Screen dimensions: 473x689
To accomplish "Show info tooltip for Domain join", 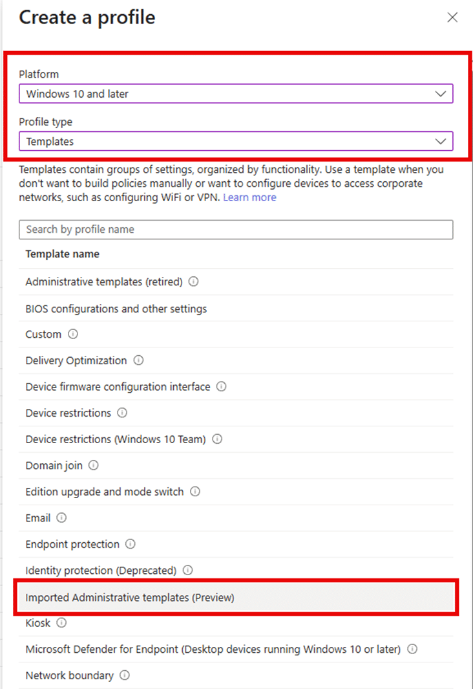I will coord(94,465).
